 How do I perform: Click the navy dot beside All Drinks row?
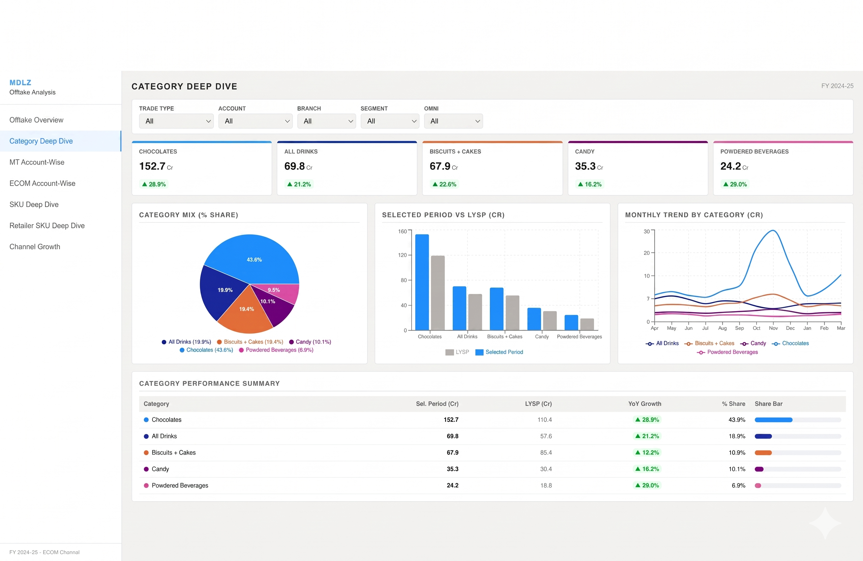click(146, 436)
